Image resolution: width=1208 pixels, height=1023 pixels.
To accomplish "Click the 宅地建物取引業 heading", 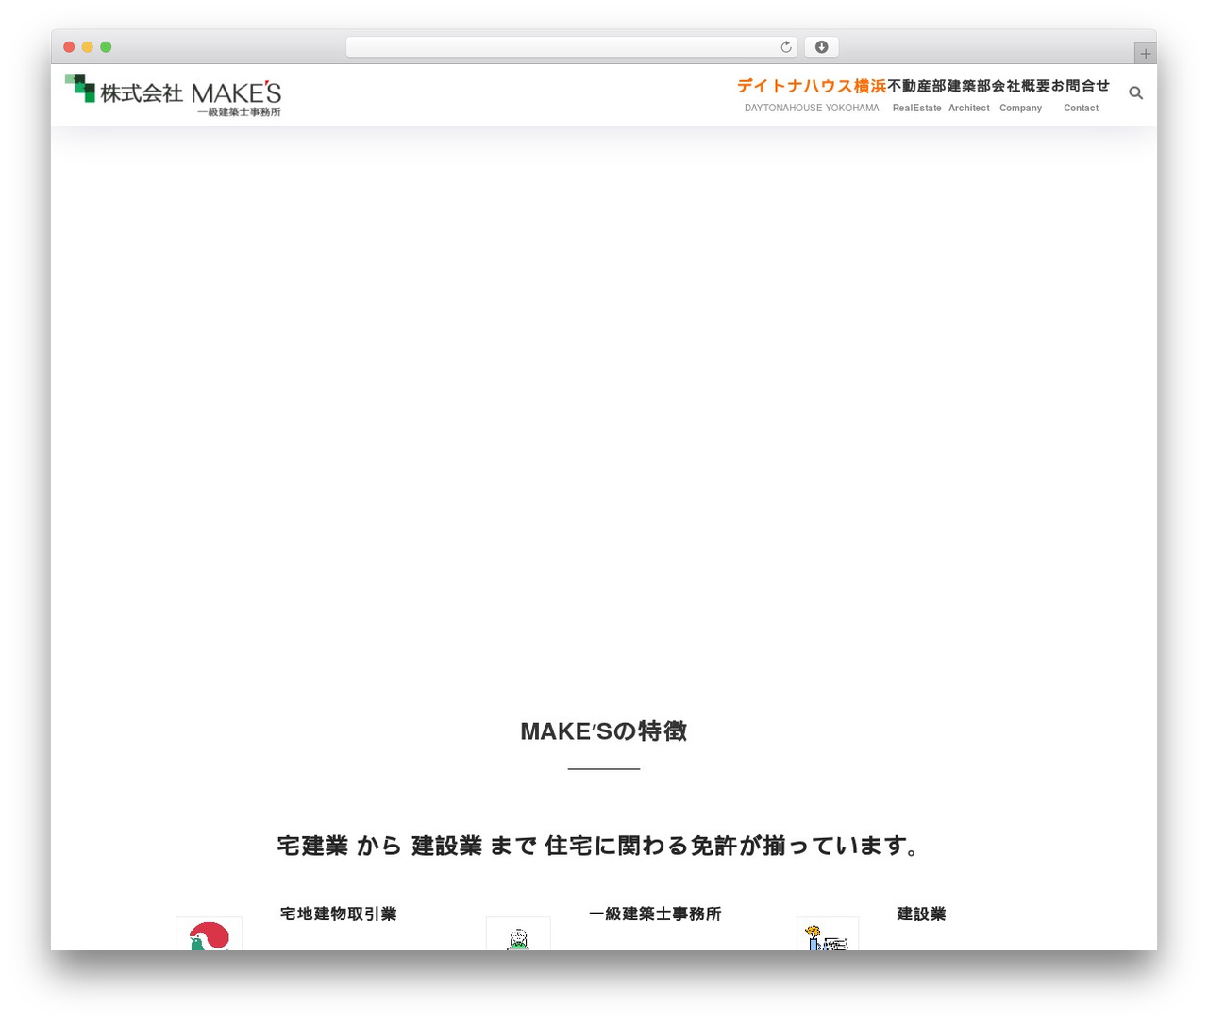I will point(338,914).
